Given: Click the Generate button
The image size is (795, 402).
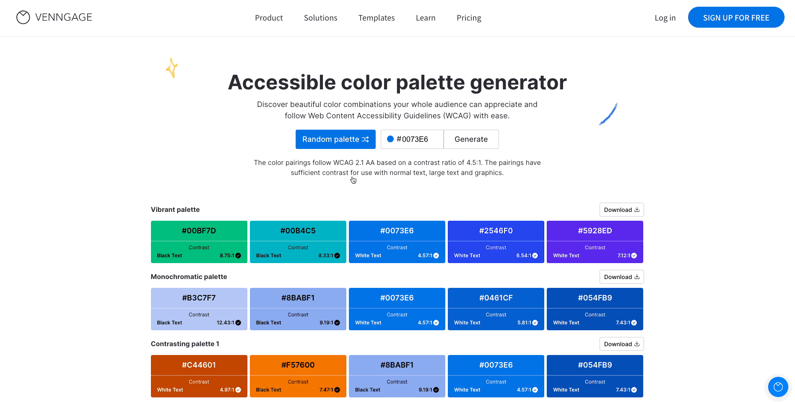Looking at the screenshot, I should tap(471, 139).
